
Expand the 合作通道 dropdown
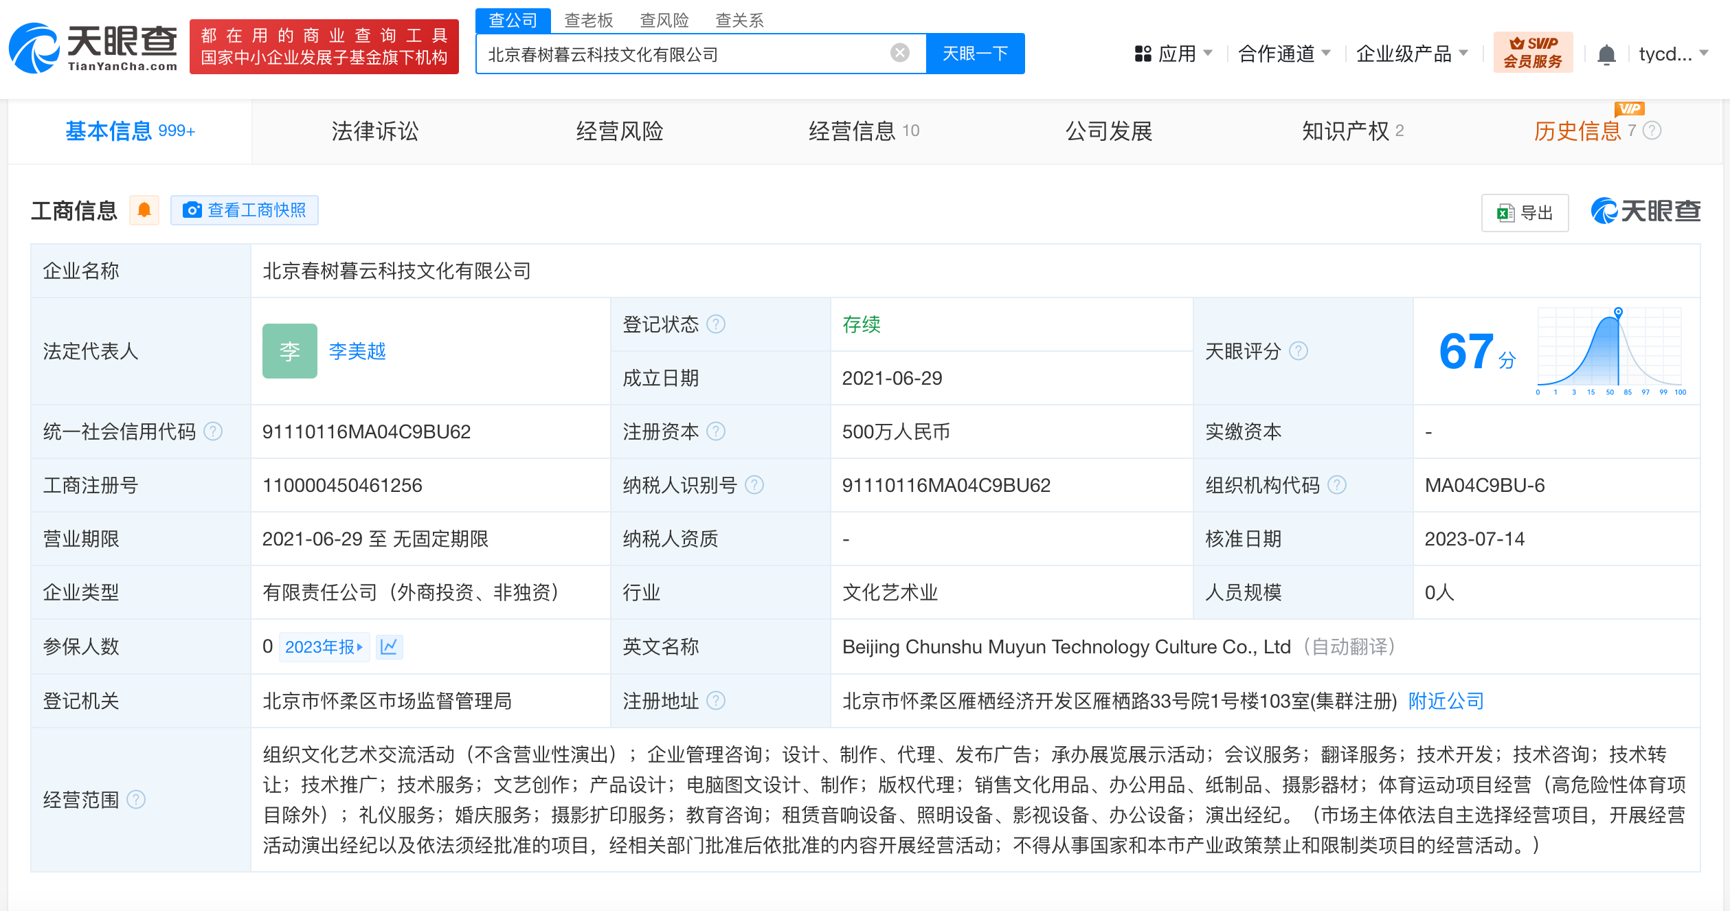point(1284,54)
